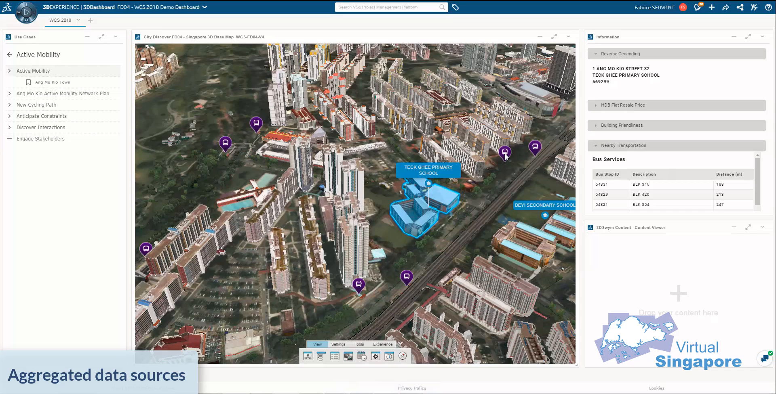The height and width of the screenshot is (394, 776).
Task: Open the info panel icon in map toolbar
Action: pyautogui.click(x=389, y=356)
